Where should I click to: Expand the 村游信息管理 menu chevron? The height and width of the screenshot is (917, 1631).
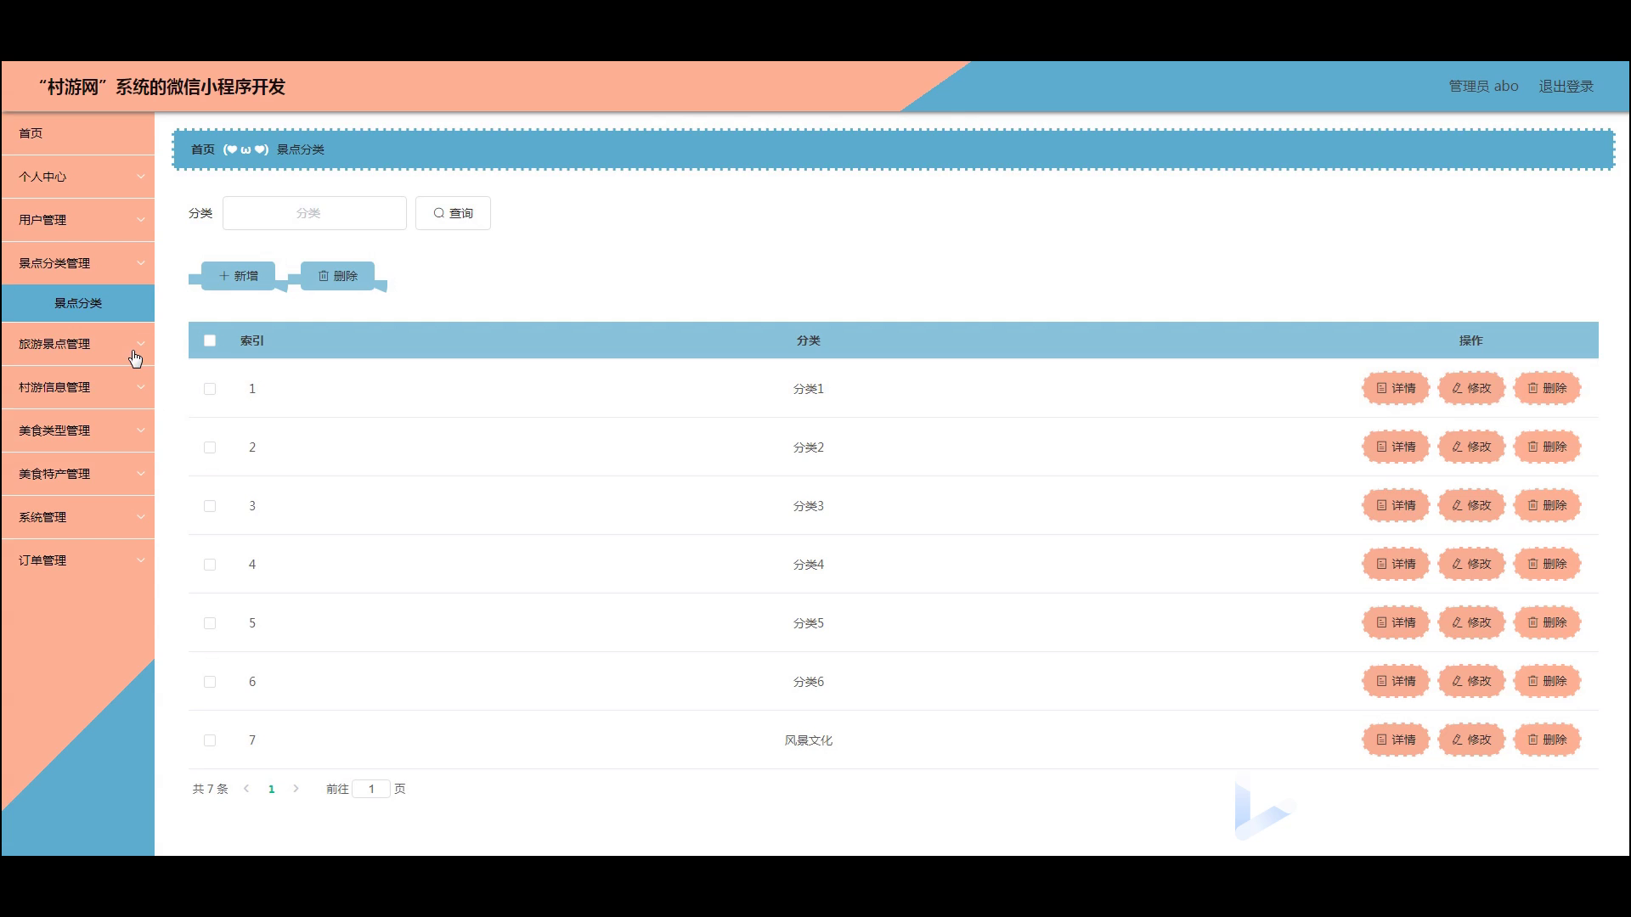[141, 387]
